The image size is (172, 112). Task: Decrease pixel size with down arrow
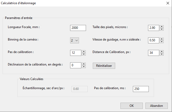pos(162,29)
